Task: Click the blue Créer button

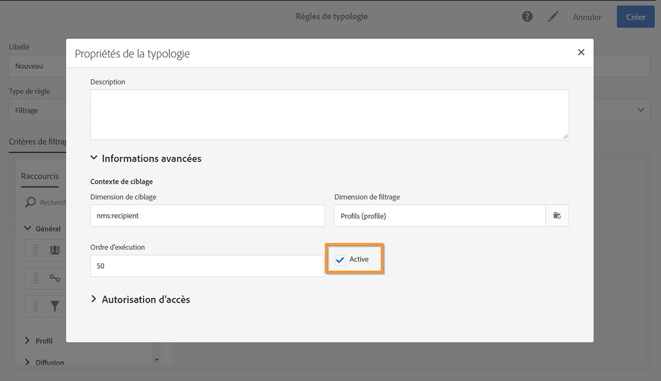Action: click(x=635, y=17)
